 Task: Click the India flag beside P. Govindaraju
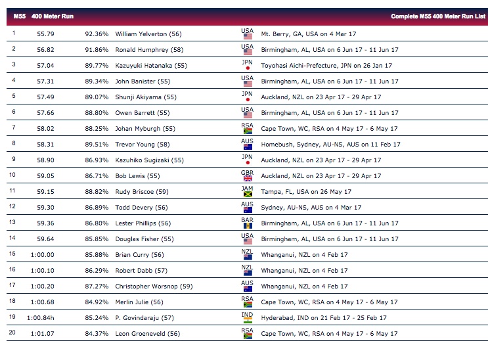(248, 320)
